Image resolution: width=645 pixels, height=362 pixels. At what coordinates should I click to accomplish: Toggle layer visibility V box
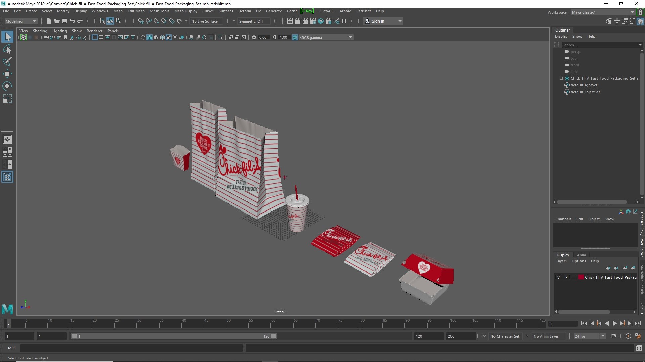[x=558, y=277]
